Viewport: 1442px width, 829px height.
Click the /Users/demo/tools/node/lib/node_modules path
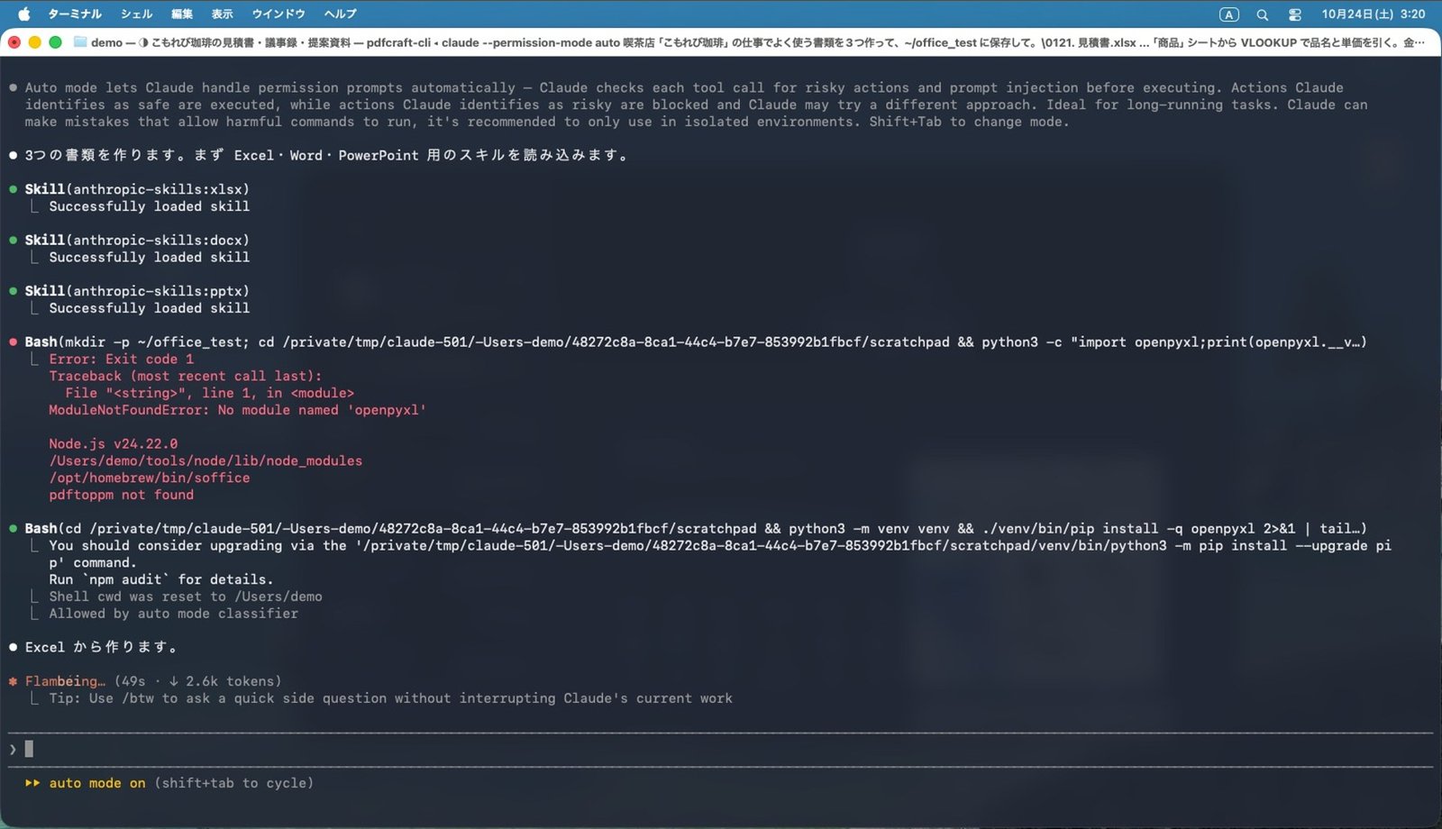click(x=205, y=461)
